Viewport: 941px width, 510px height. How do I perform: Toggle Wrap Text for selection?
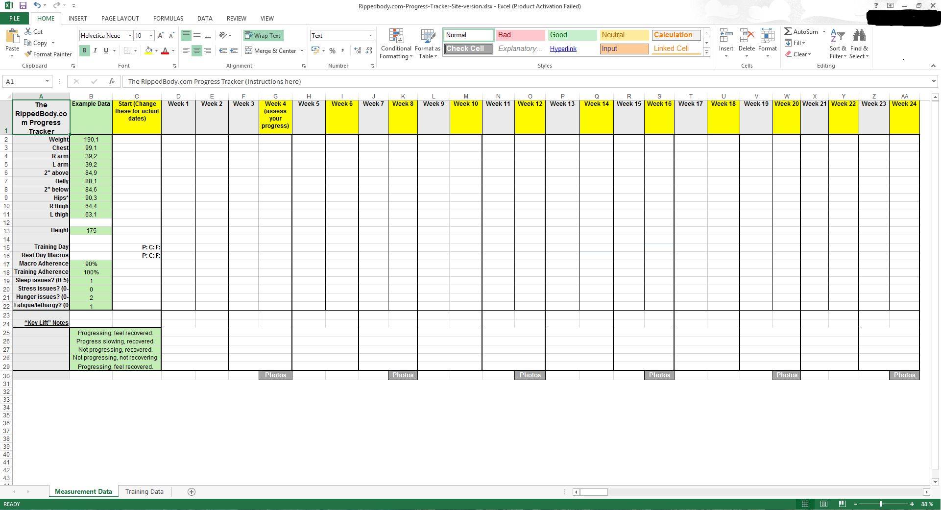click(x=263, y=35)
